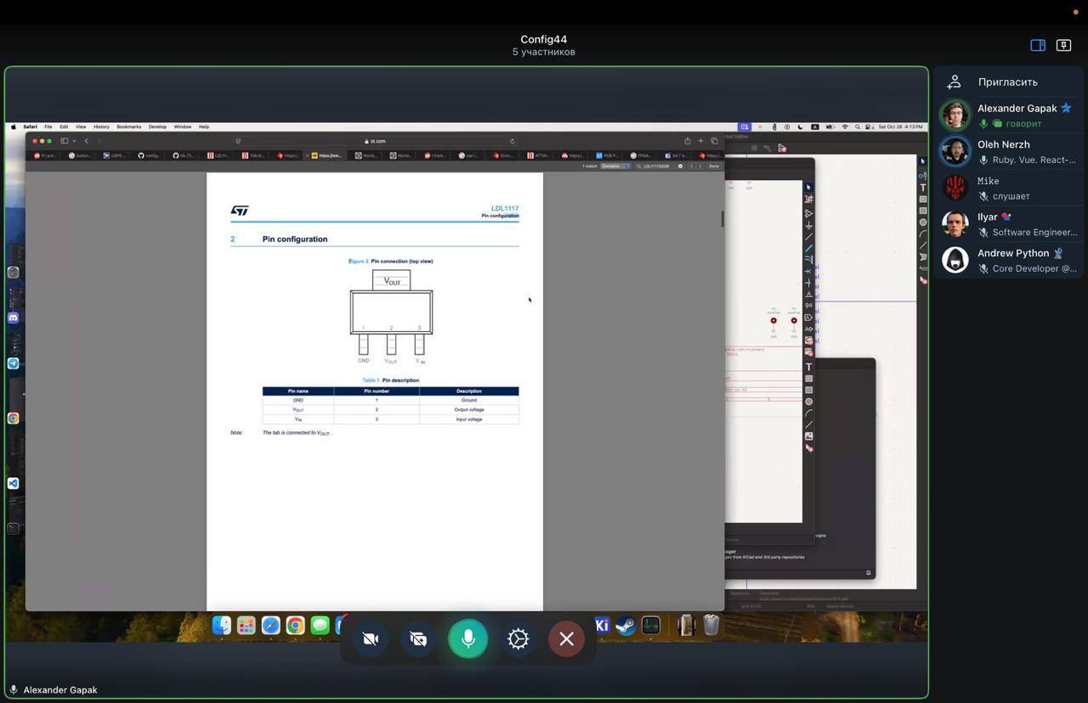Click the Steam icon in the Dock
Viewport: 1088px width, 703px height.
click(626, 626)
